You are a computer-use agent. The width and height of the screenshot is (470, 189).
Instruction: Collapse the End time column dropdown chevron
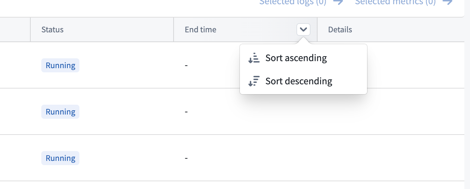point(303,30)
